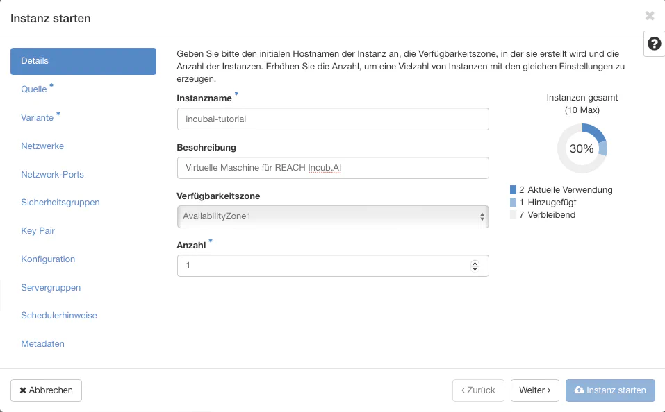This screenshot has height=412, width=665.
Task: Open the Netzwerke section
Action: click(x=42, y=146)
